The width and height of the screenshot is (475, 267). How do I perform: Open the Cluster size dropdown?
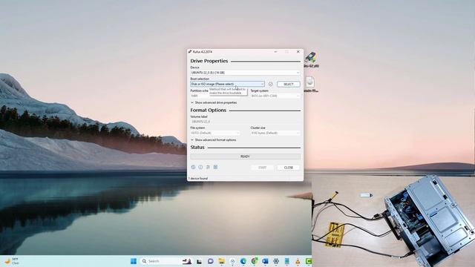(x=275, y=133)
